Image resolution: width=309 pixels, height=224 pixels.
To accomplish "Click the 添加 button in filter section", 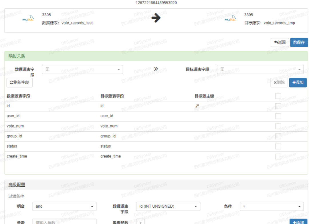I will pyautogui.click(x=298, y=222).
